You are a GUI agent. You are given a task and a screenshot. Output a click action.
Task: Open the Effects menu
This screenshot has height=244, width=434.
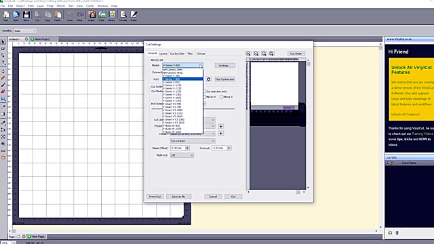point(60,6)
